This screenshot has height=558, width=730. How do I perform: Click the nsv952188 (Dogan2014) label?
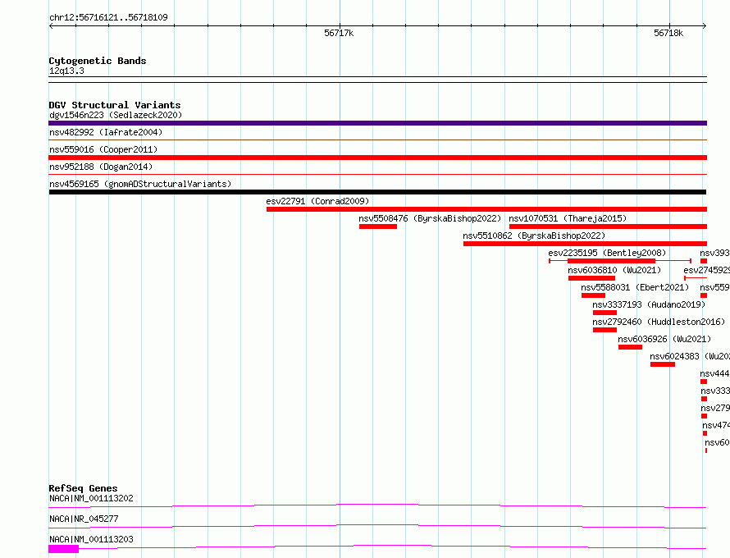pos(101,167)
